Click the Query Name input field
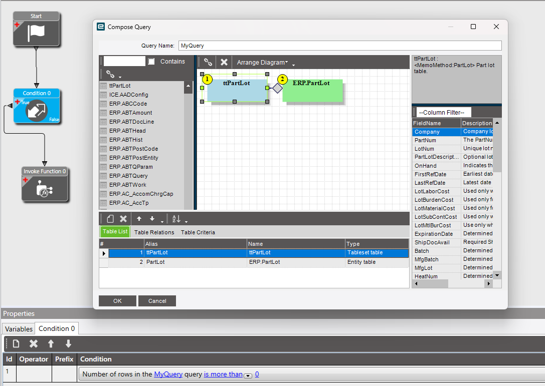The height and width of the screenshot is (386, 545). (339, 46)
